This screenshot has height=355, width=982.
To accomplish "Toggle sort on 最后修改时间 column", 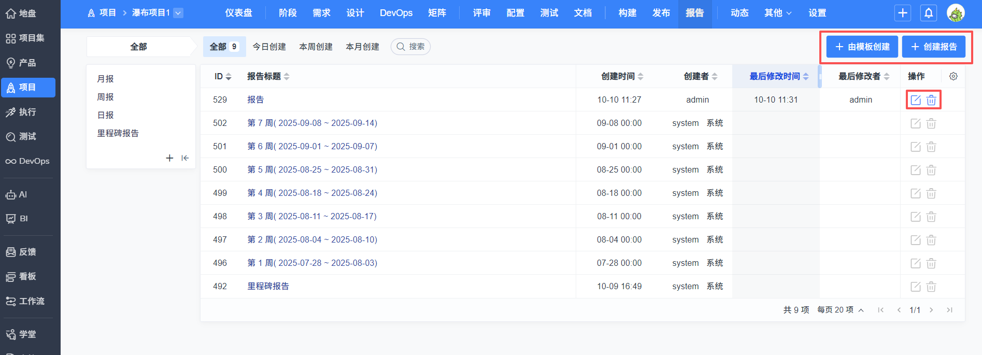I will tap(778, 76).
